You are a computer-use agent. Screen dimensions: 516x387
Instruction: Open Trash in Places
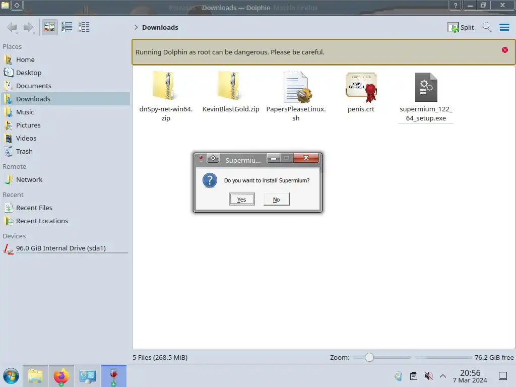65,152
